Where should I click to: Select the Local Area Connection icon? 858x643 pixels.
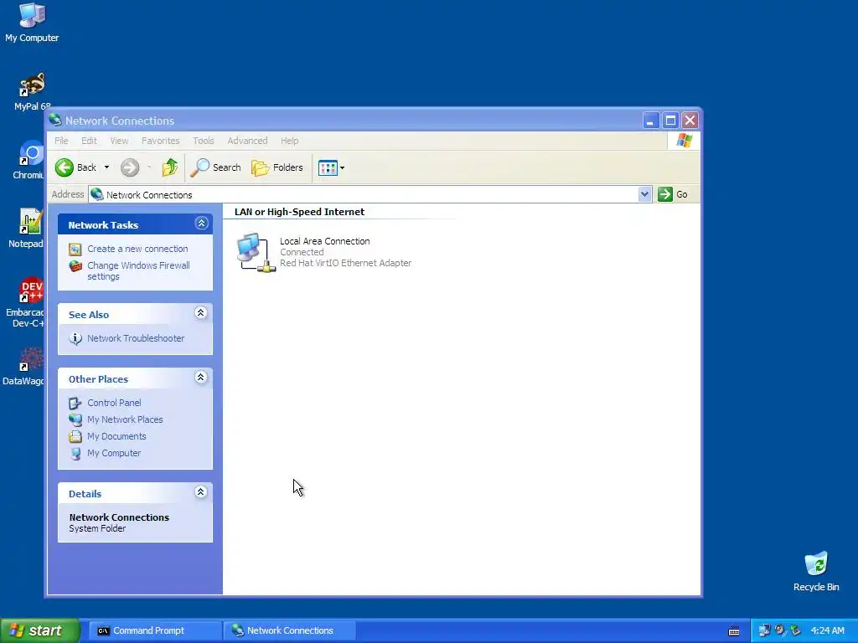click(x=255, y=252)
